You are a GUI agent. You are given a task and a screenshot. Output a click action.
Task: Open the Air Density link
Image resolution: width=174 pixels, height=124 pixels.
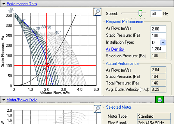(115, 49)
